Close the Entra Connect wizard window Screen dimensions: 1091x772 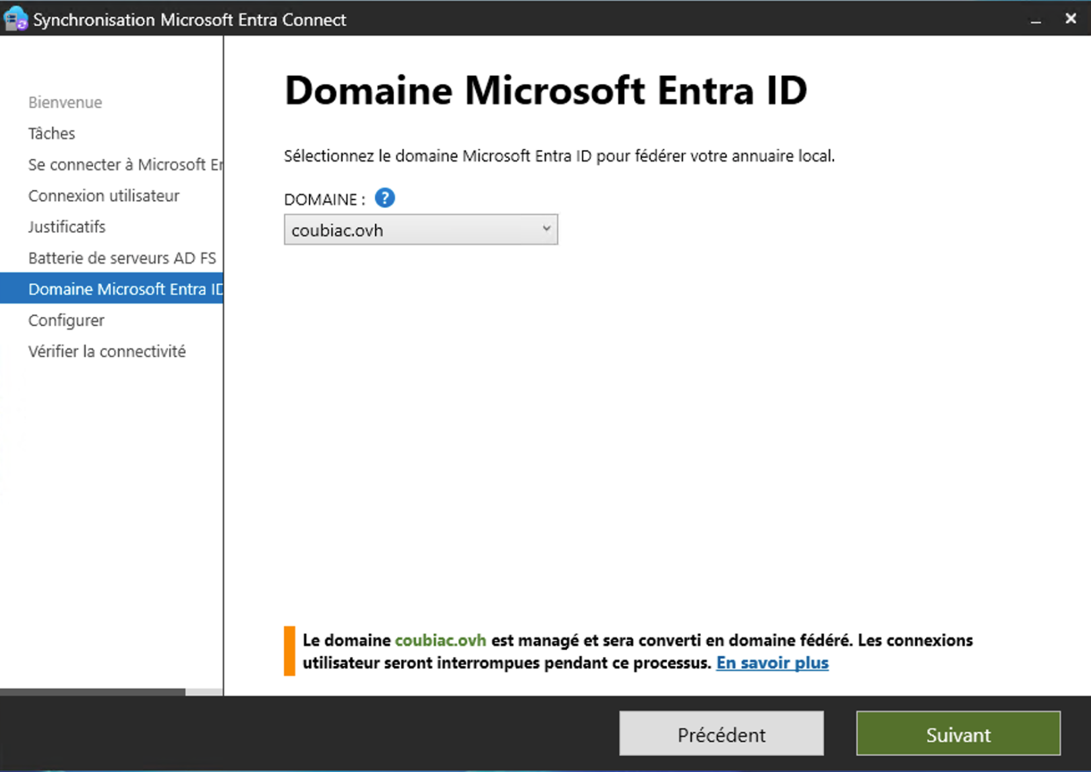1070,19
